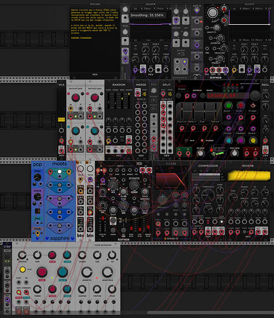Click the BRIGHTNESS knob on the modal synthesizer

click(107, 272)
